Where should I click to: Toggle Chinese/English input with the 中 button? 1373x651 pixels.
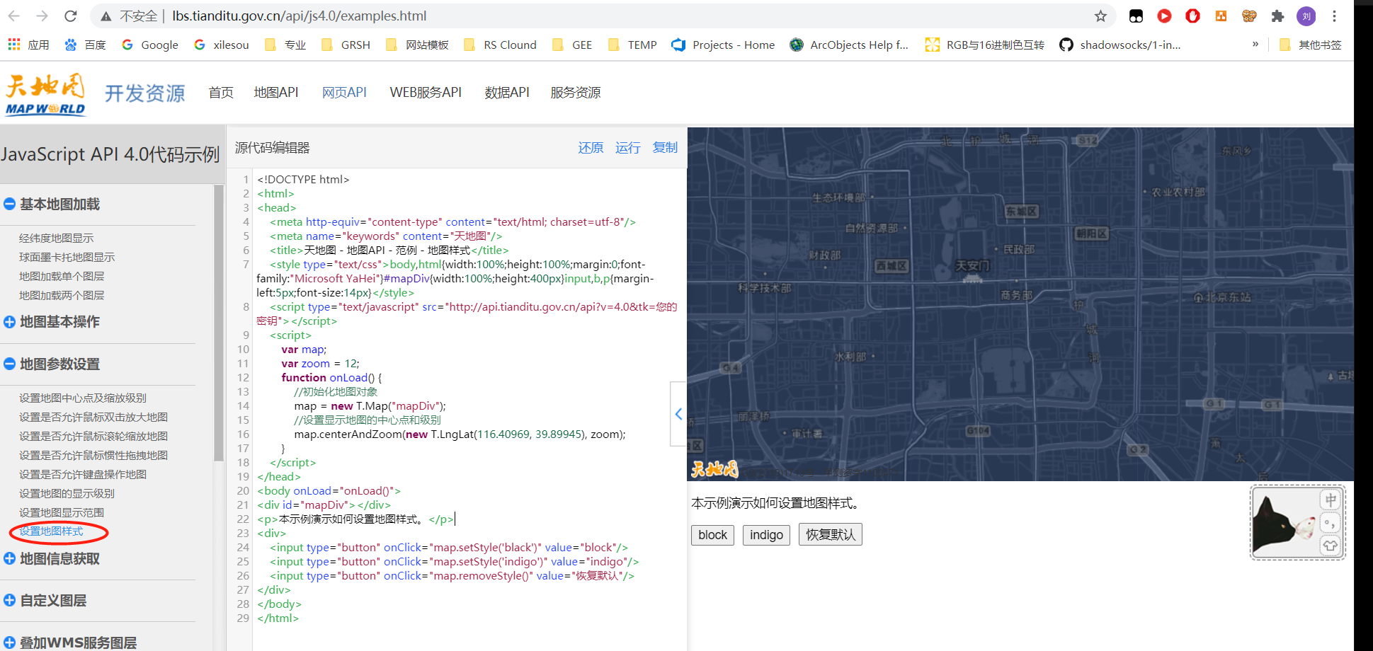tap(1330, 499)
